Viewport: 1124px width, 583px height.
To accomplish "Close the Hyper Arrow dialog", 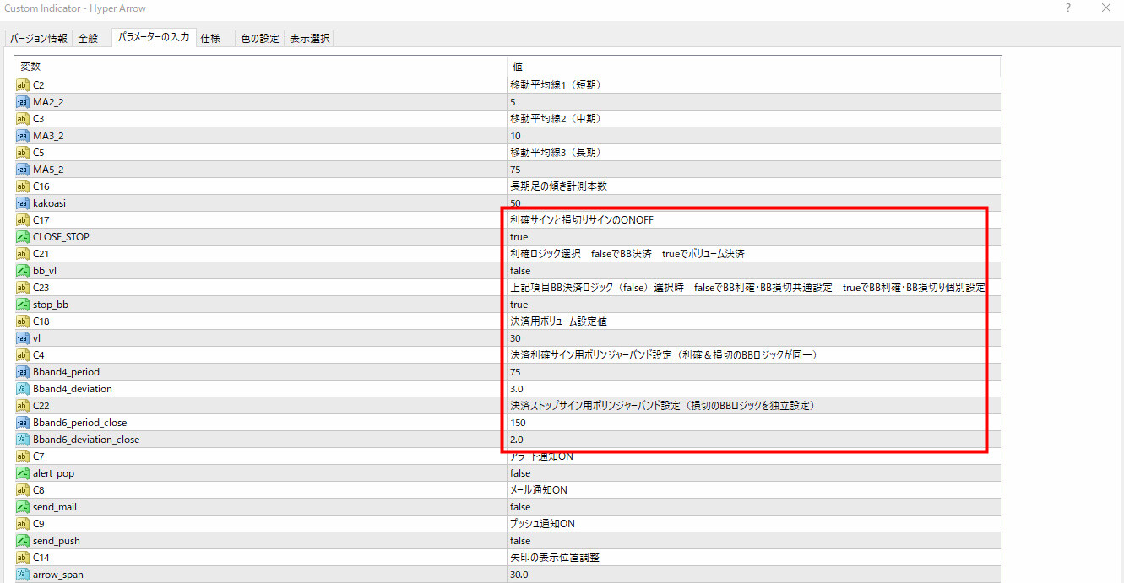I will pyautogui.click(x=1106, y=8).
